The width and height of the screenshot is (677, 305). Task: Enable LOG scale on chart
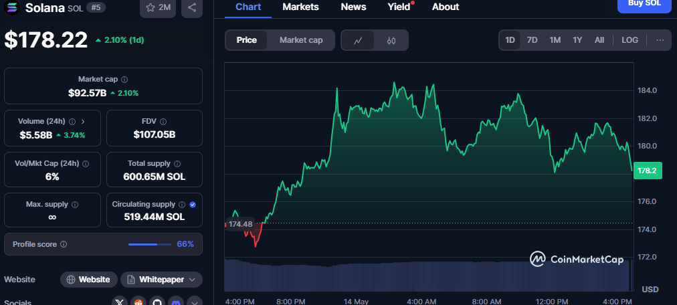630,40
